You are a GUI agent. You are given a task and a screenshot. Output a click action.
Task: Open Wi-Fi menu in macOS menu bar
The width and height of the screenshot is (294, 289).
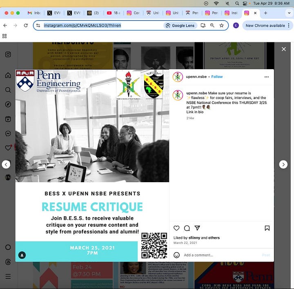[216, 3]
